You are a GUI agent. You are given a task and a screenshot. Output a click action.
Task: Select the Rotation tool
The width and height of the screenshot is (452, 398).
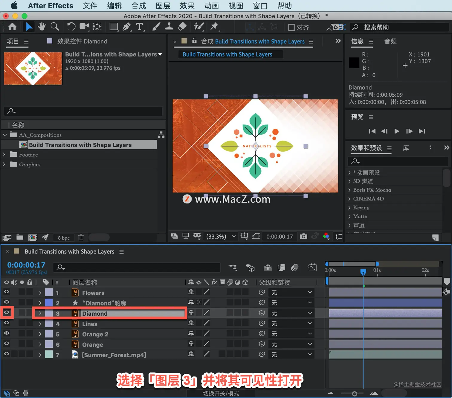pos(71,27)
